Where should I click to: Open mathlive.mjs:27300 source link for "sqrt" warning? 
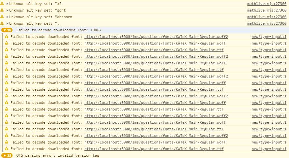click(x=267, y=10)
